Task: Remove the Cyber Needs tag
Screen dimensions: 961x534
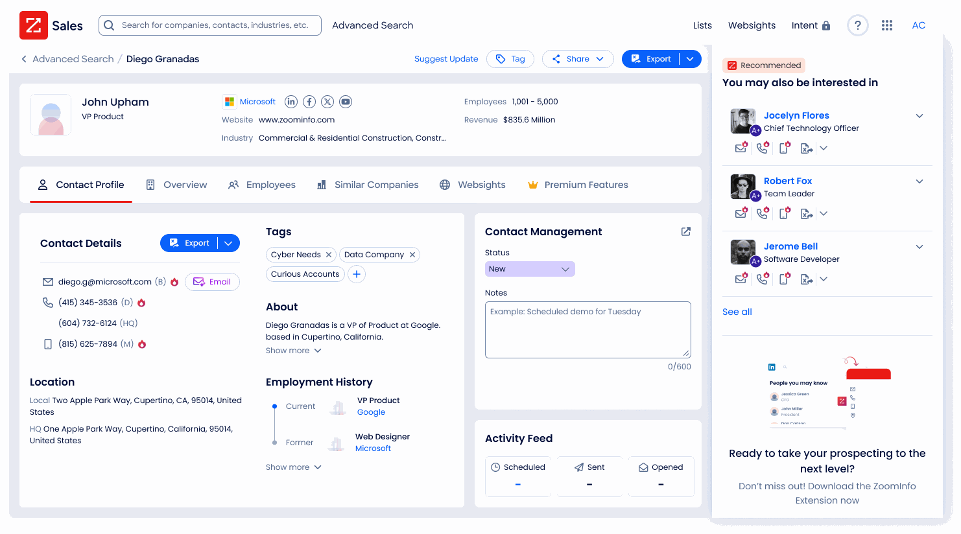Action: point(329,255)
